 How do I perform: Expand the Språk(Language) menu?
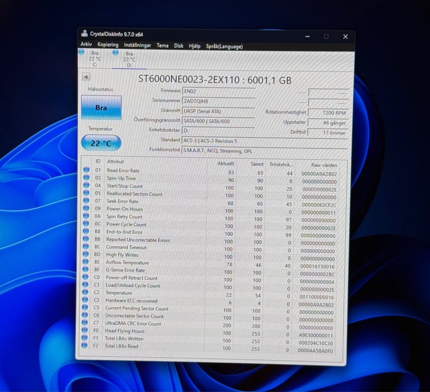point(224,46)
